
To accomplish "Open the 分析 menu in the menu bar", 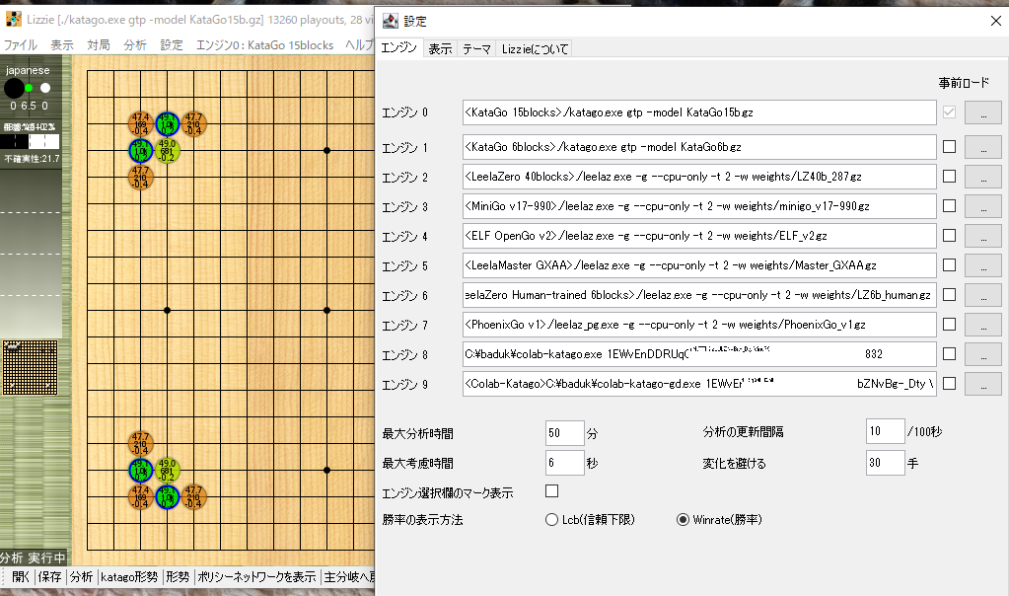I will (x=135, y=45).
